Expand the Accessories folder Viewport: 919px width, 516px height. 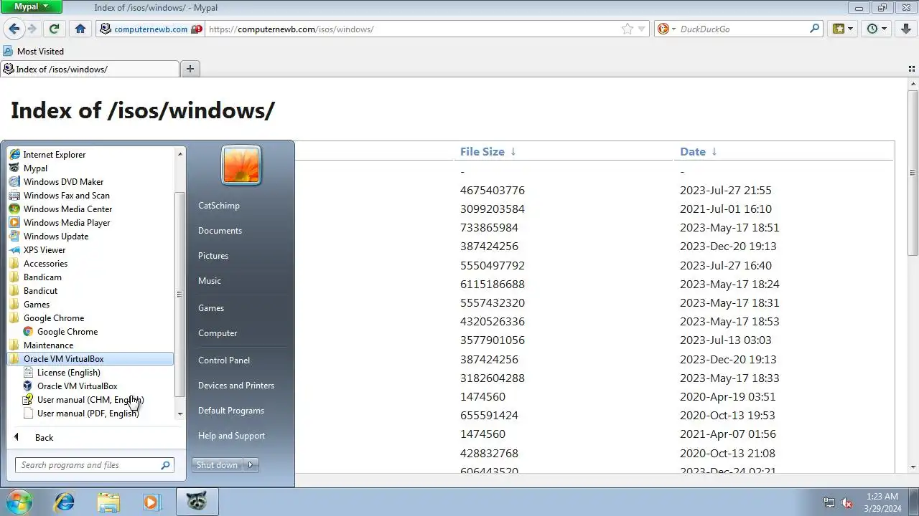(90, 264)
